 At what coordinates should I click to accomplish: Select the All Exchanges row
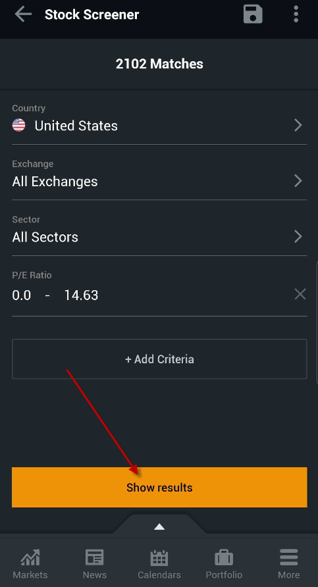tap(159, 176)
